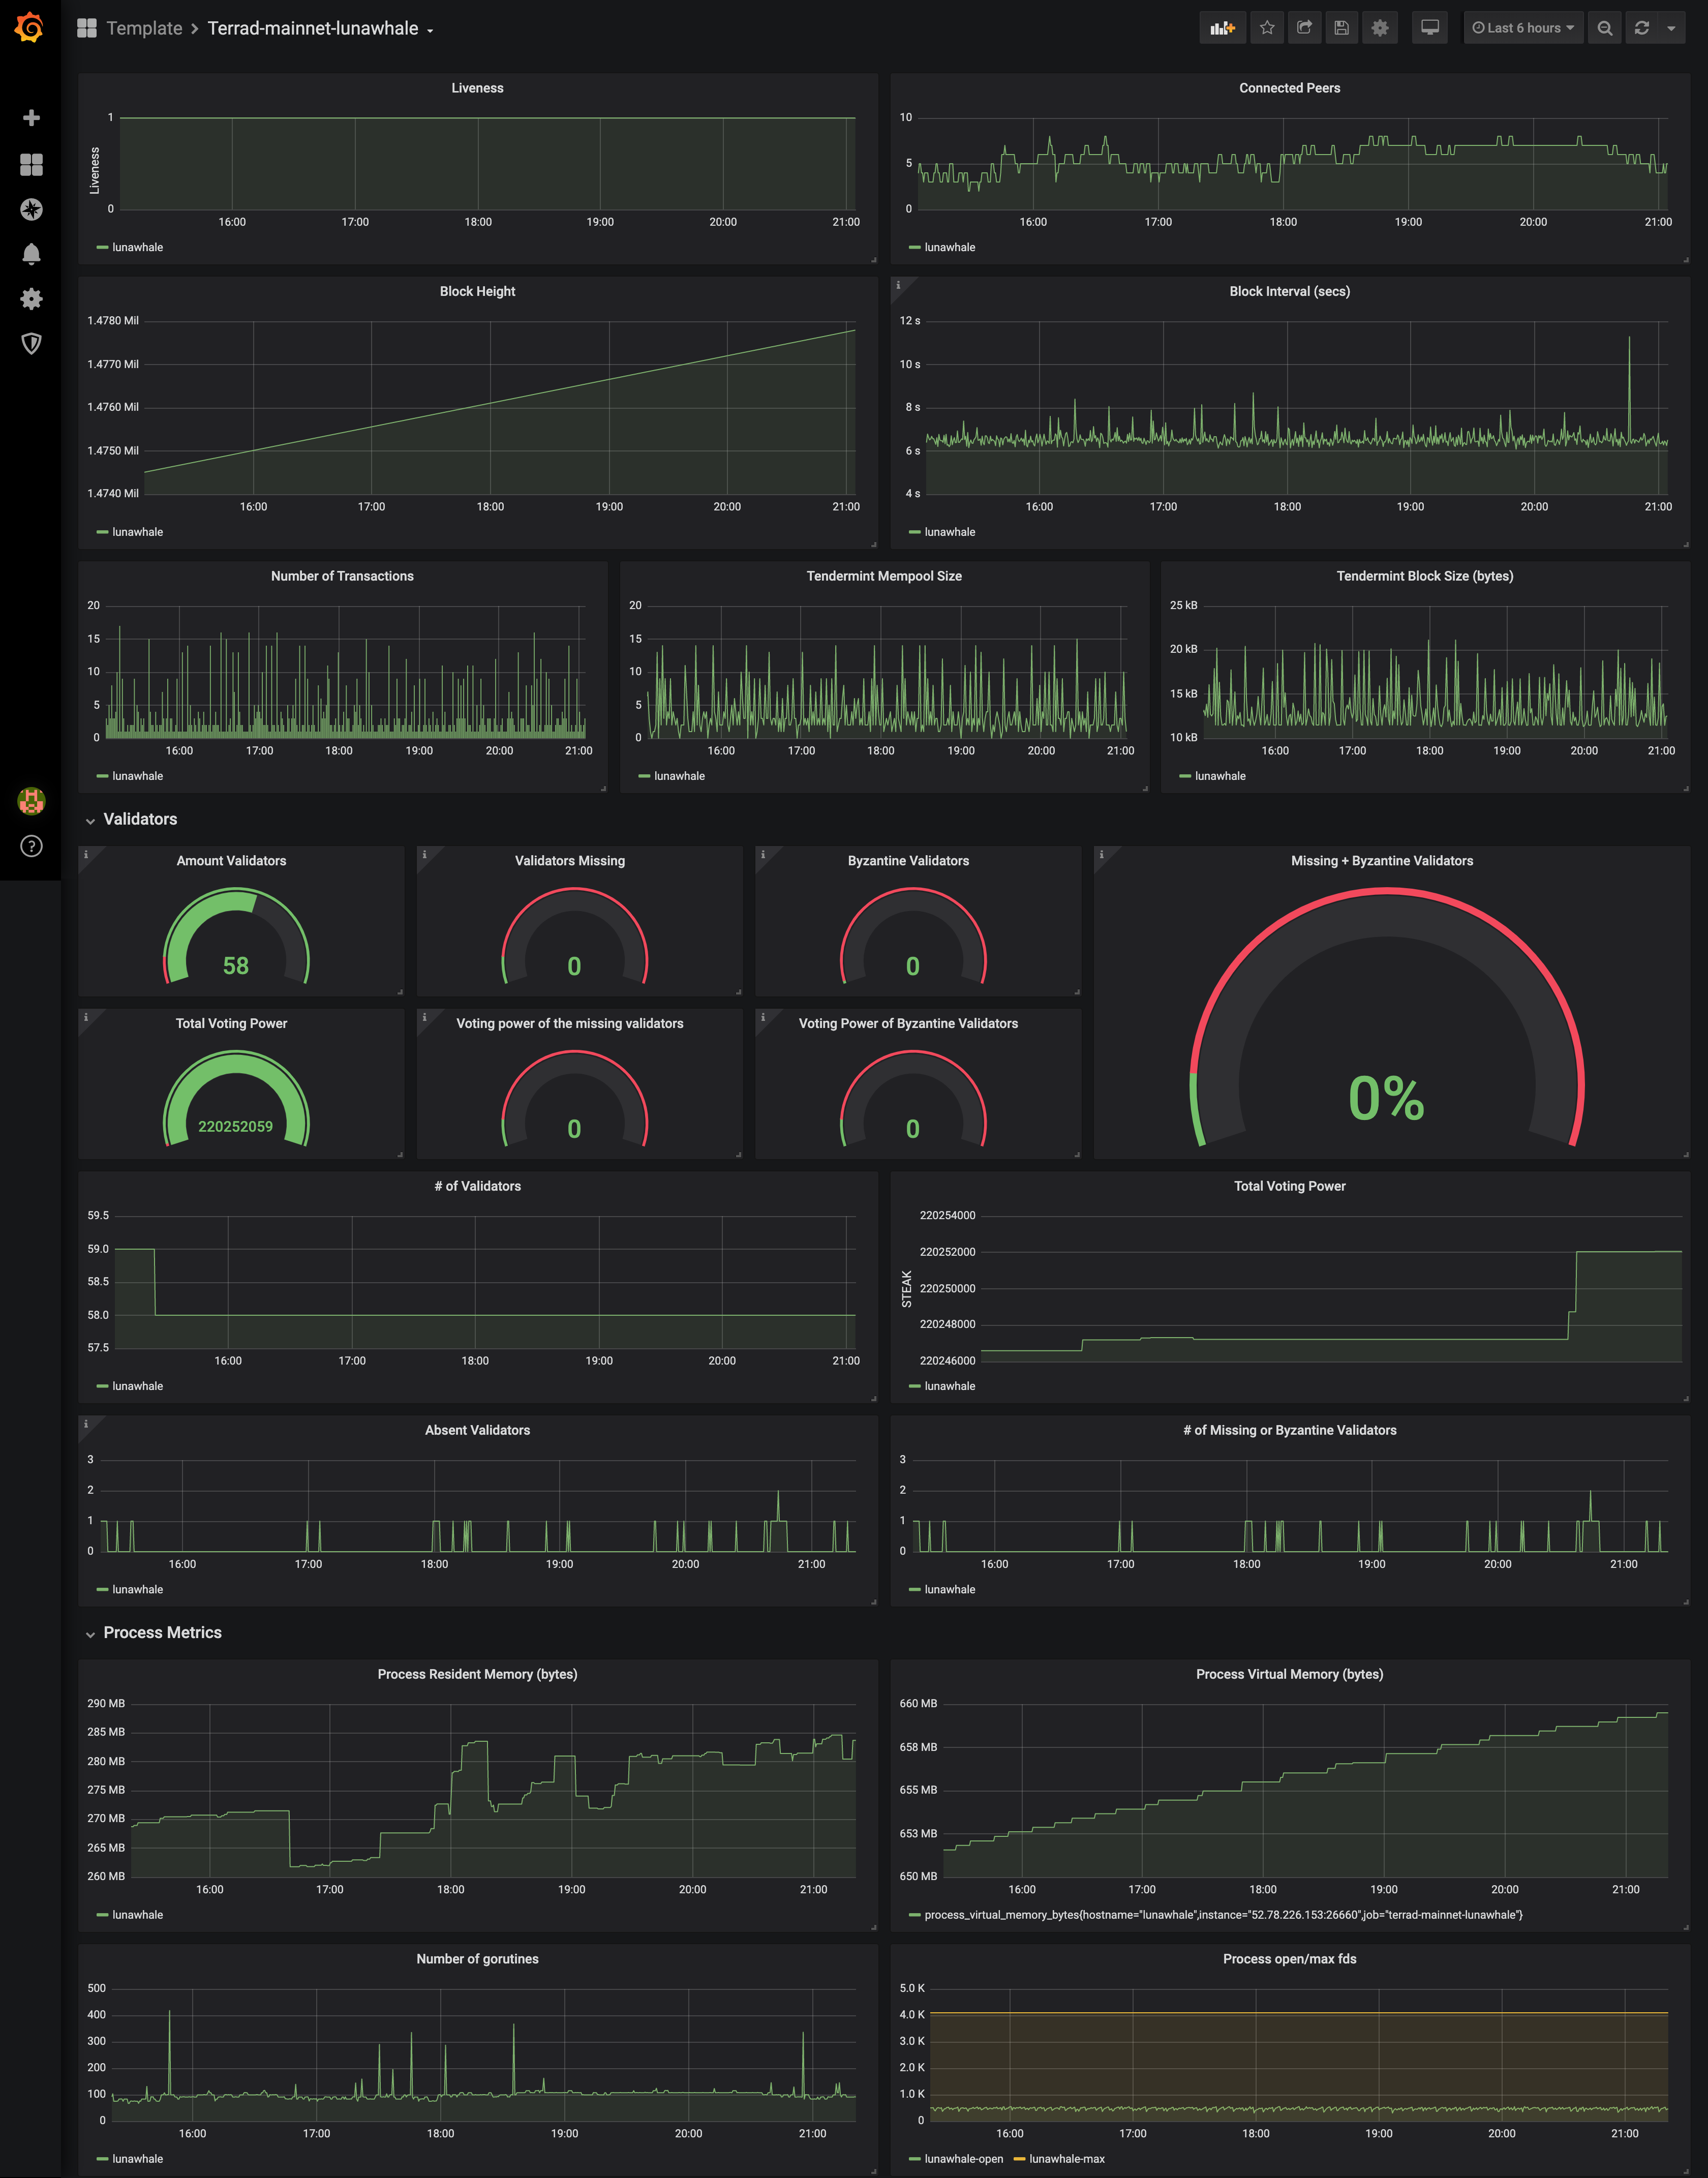Click the Liveness legend color swatch
1708x2178 pixels.
pyautogui.click(x=102, y=247)
